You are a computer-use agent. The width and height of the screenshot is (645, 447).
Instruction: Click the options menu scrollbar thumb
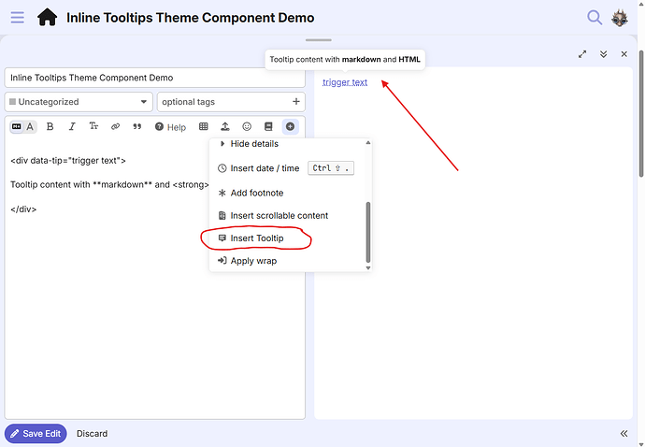(368, 232)
